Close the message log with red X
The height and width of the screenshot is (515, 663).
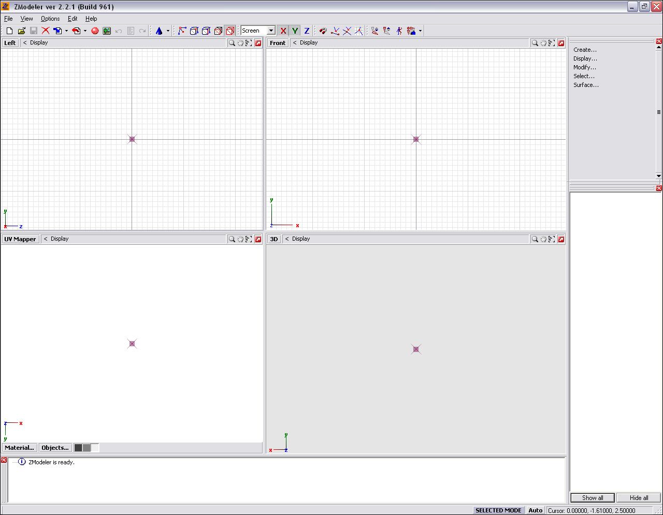(4, 460)
